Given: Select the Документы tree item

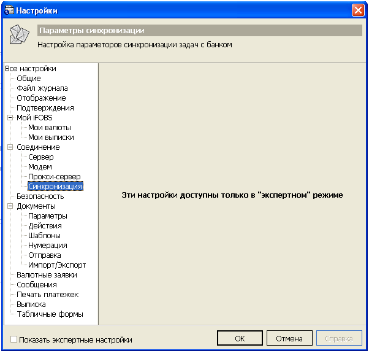Looking at the screenshot, I should tap(36, 206).
